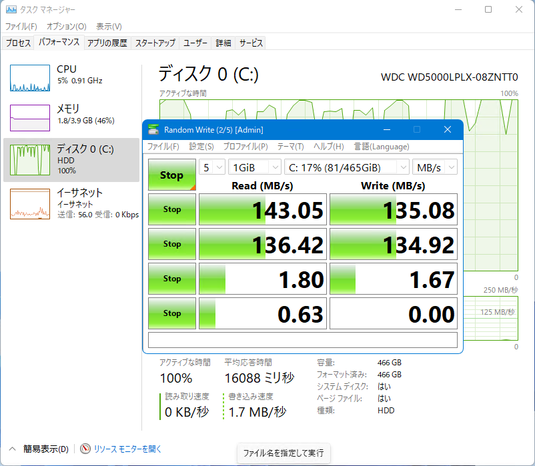Select the CPU usage graph thumbnail
Screen dimensions: 535x466
(30, 78)
